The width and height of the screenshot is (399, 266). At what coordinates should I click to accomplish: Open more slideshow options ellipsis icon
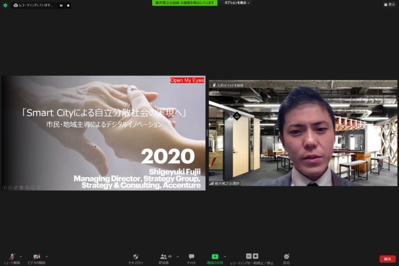(x=38, y=188)
